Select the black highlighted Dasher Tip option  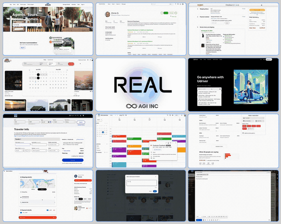pyautogui.click(x=81, y=199)
